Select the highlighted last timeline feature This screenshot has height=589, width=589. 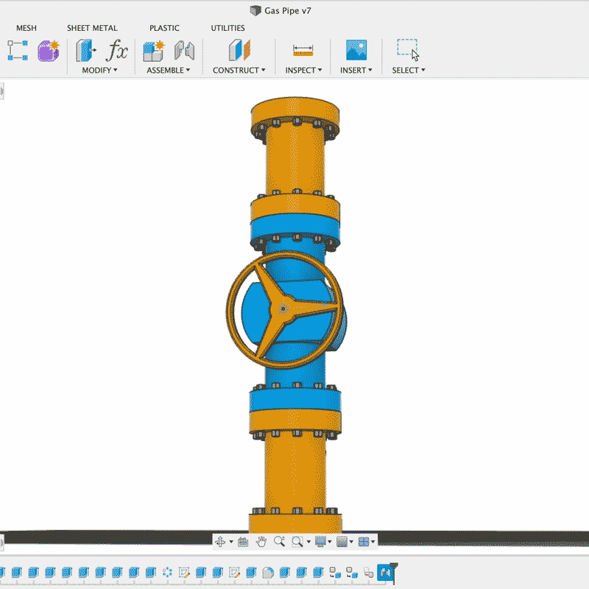click(x=385, y=572)
